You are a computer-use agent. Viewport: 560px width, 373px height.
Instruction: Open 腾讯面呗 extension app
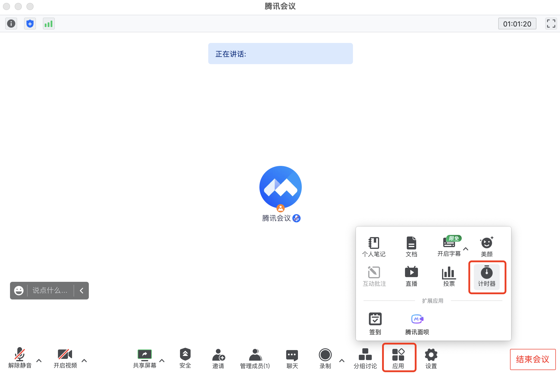point(417,324)
